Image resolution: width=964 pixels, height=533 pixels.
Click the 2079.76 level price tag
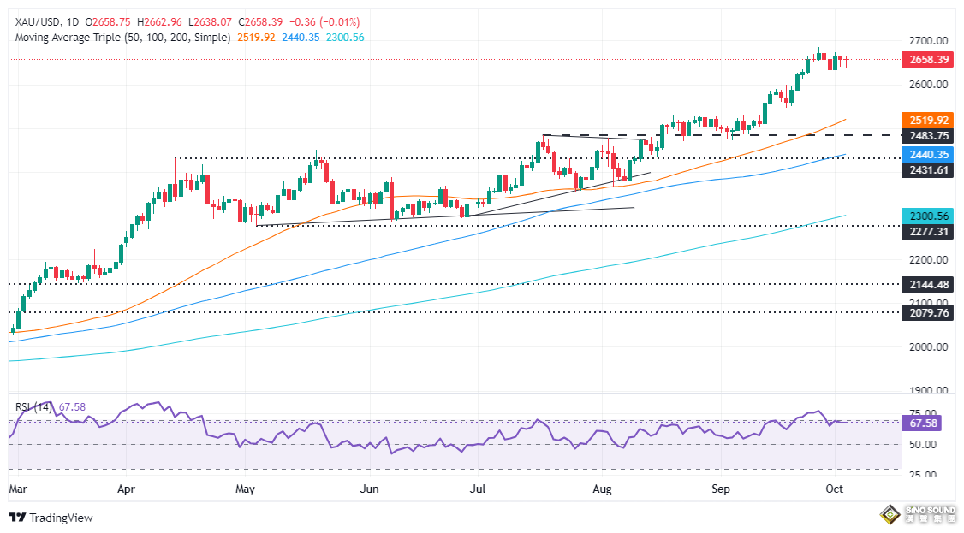click(928, 313)
